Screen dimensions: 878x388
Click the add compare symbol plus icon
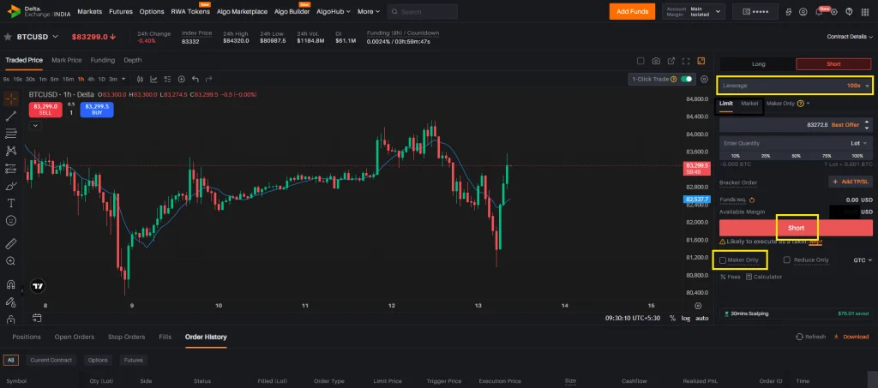(x=182, y=80)
